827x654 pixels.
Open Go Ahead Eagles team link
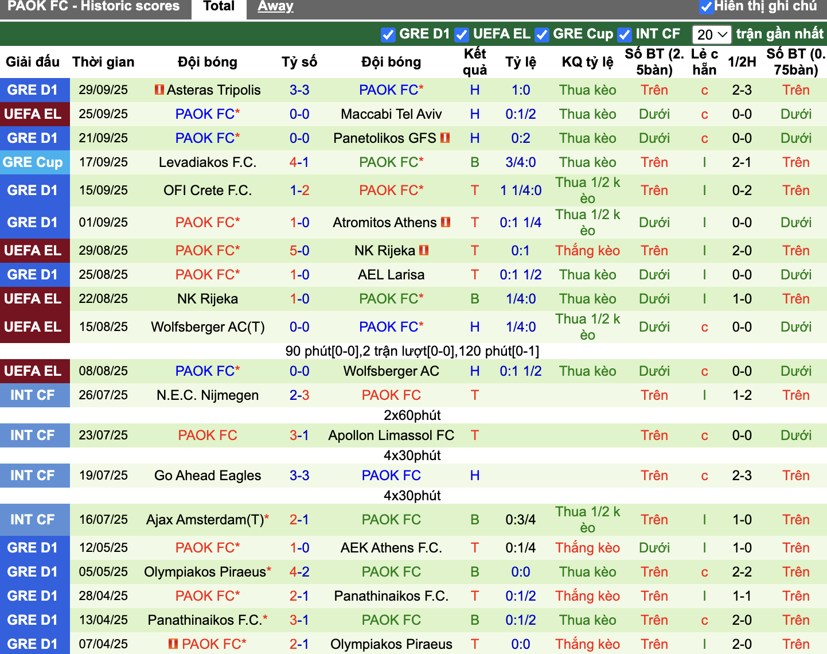pyautogui.click(x=208, y=476)
